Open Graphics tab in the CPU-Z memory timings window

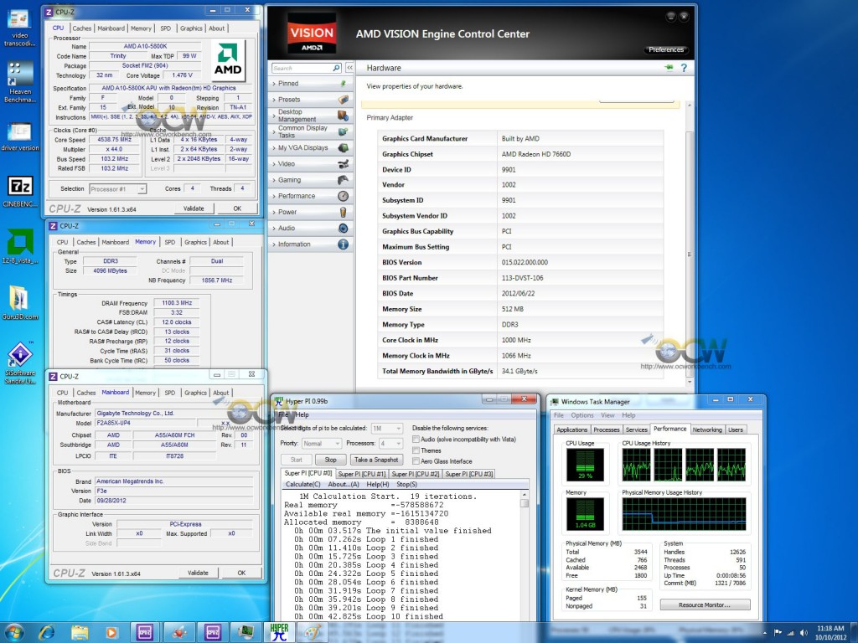195,242
